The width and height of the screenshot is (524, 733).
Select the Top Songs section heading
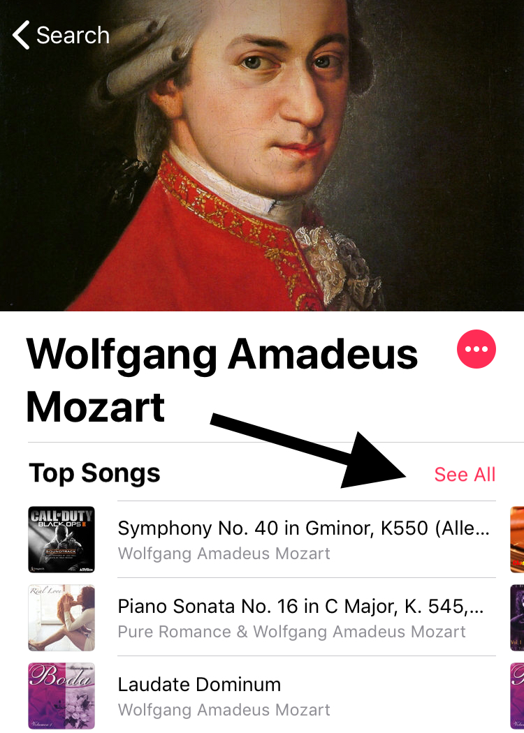coord(94,473)
